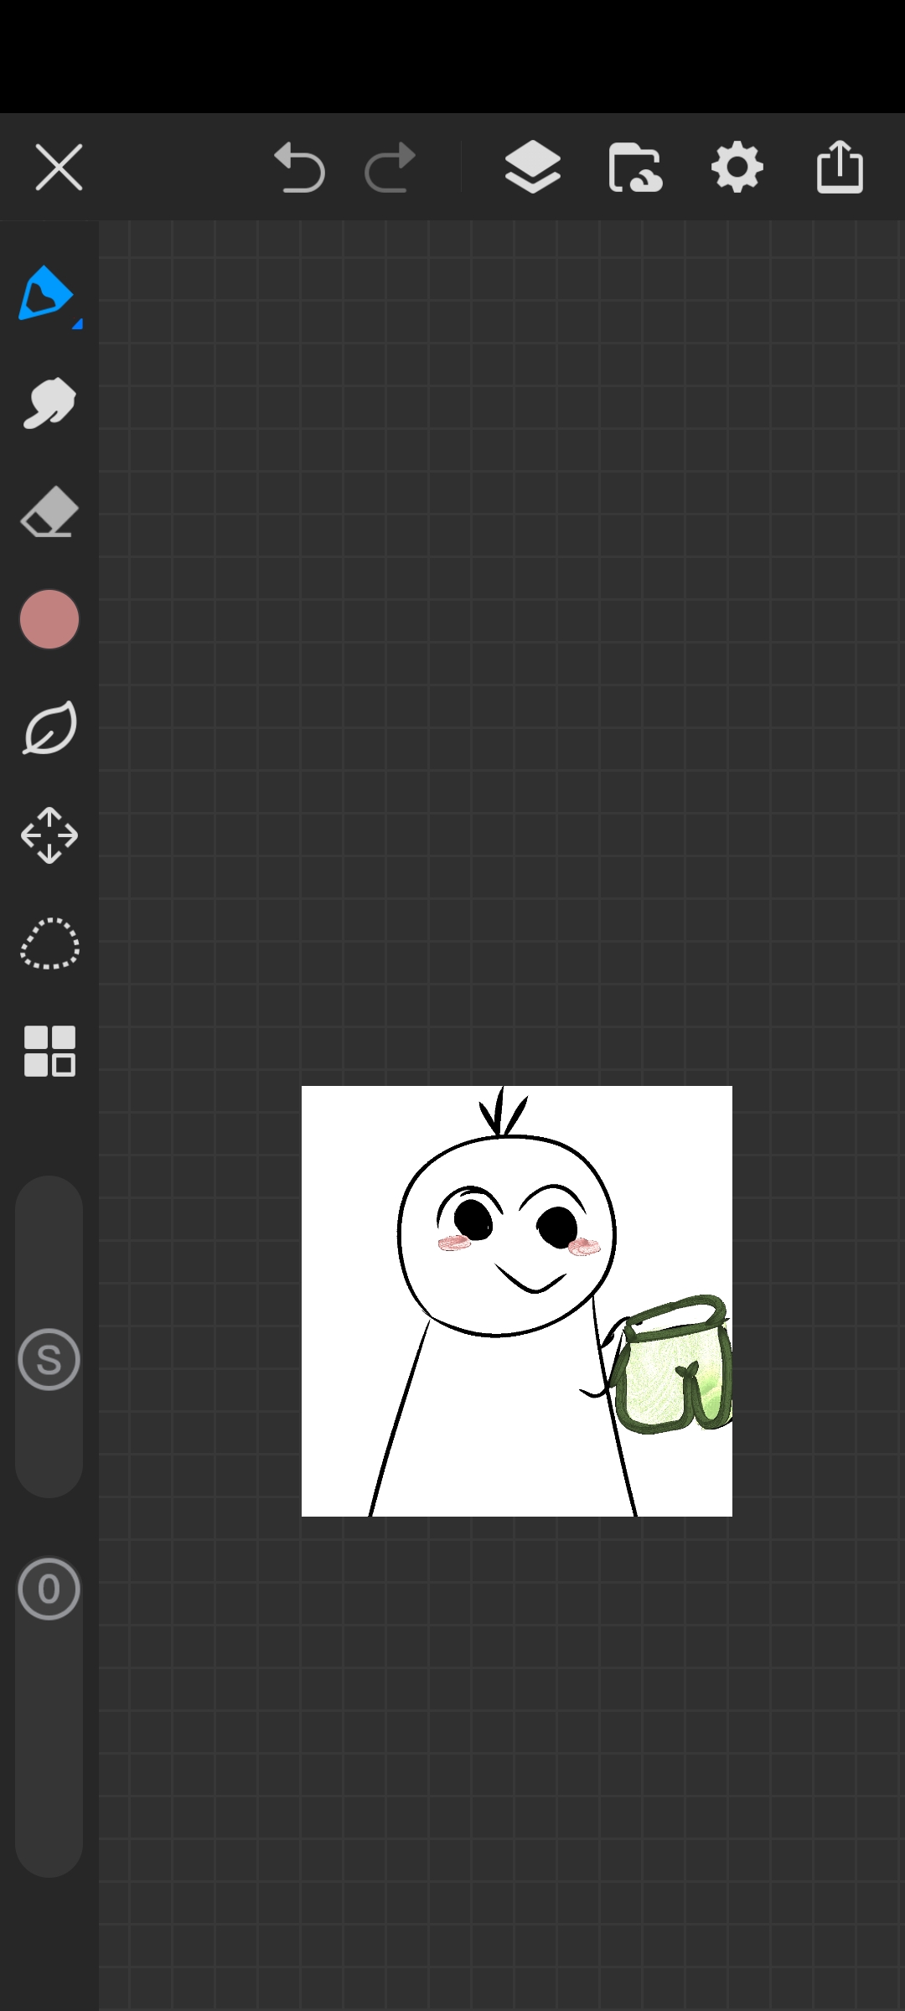Screen dimensions: 905x2011
Task: Undo the last stroke
Action: [299, 168]
